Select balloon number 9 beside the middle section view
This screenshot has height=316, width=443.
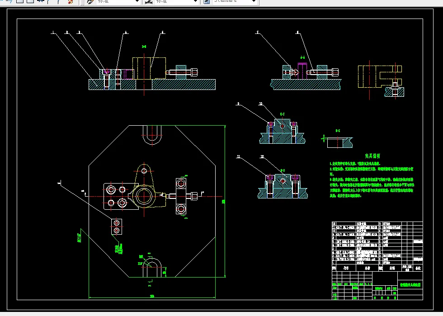tap(238, 104)
